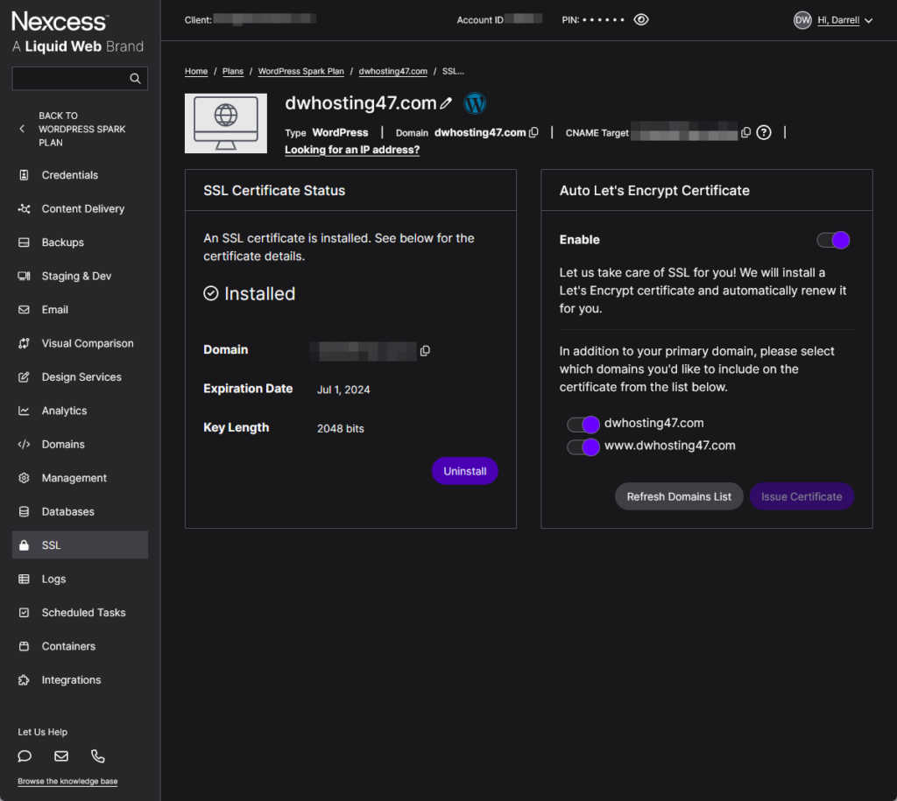Click Refresh Domains List button
Image resolution: width=897 pixels, height=801 pixels.
pyautogui.click(x=679, y=496)
